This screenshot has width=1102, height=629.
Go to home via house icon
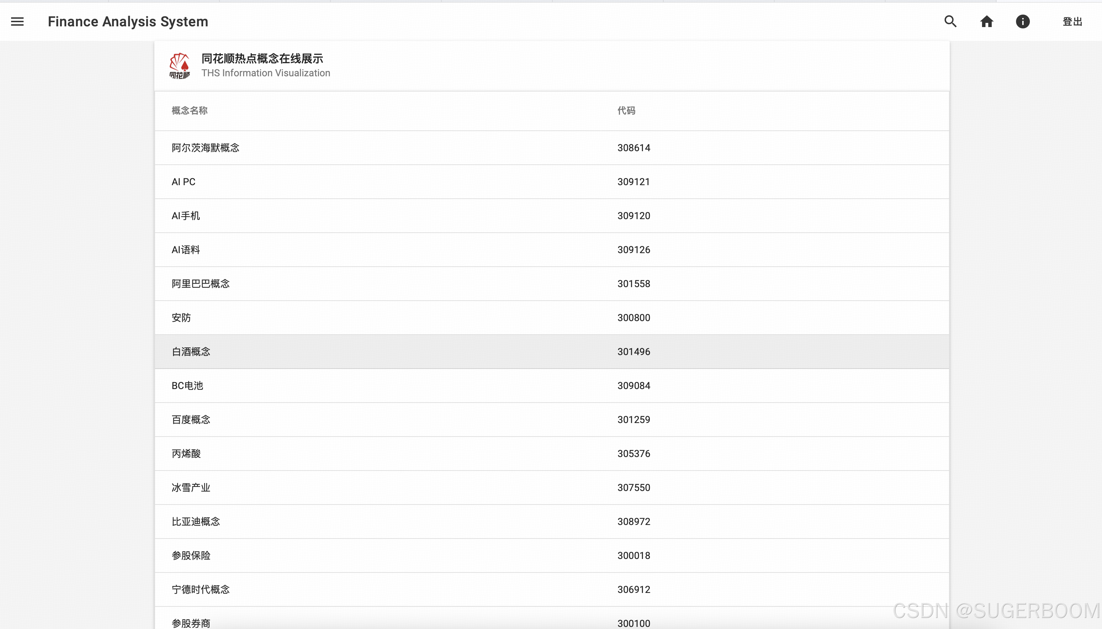(986, 21)
